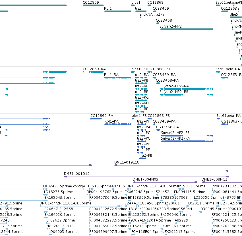Click EST EK089261.5prime
242x236 pixels.
tap(176, 226)
